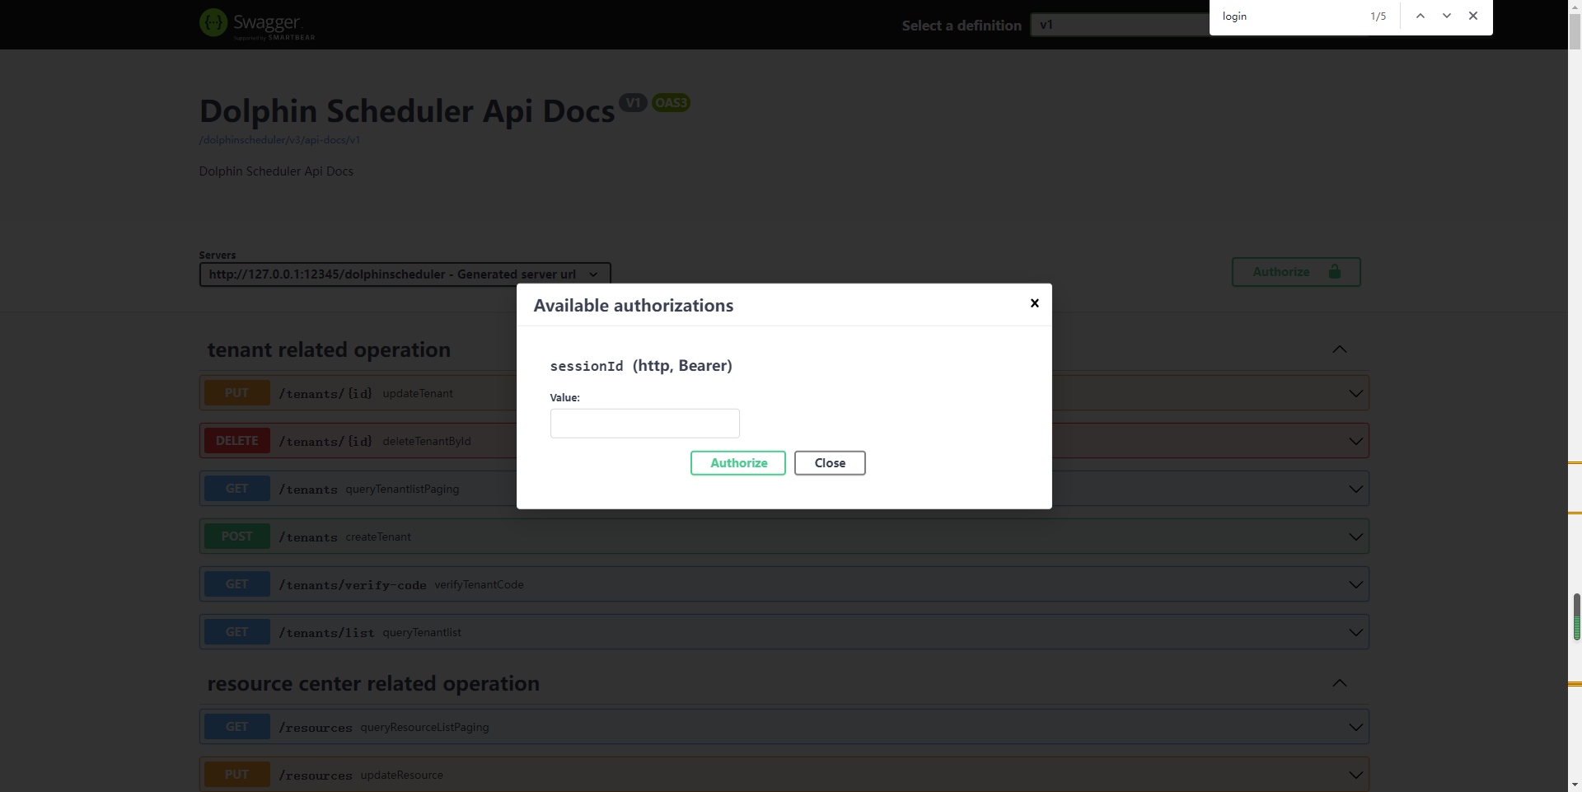The image size is (1582, 792).
Task: Click the lock icon on Authorize button
Action: [1335, 271]
